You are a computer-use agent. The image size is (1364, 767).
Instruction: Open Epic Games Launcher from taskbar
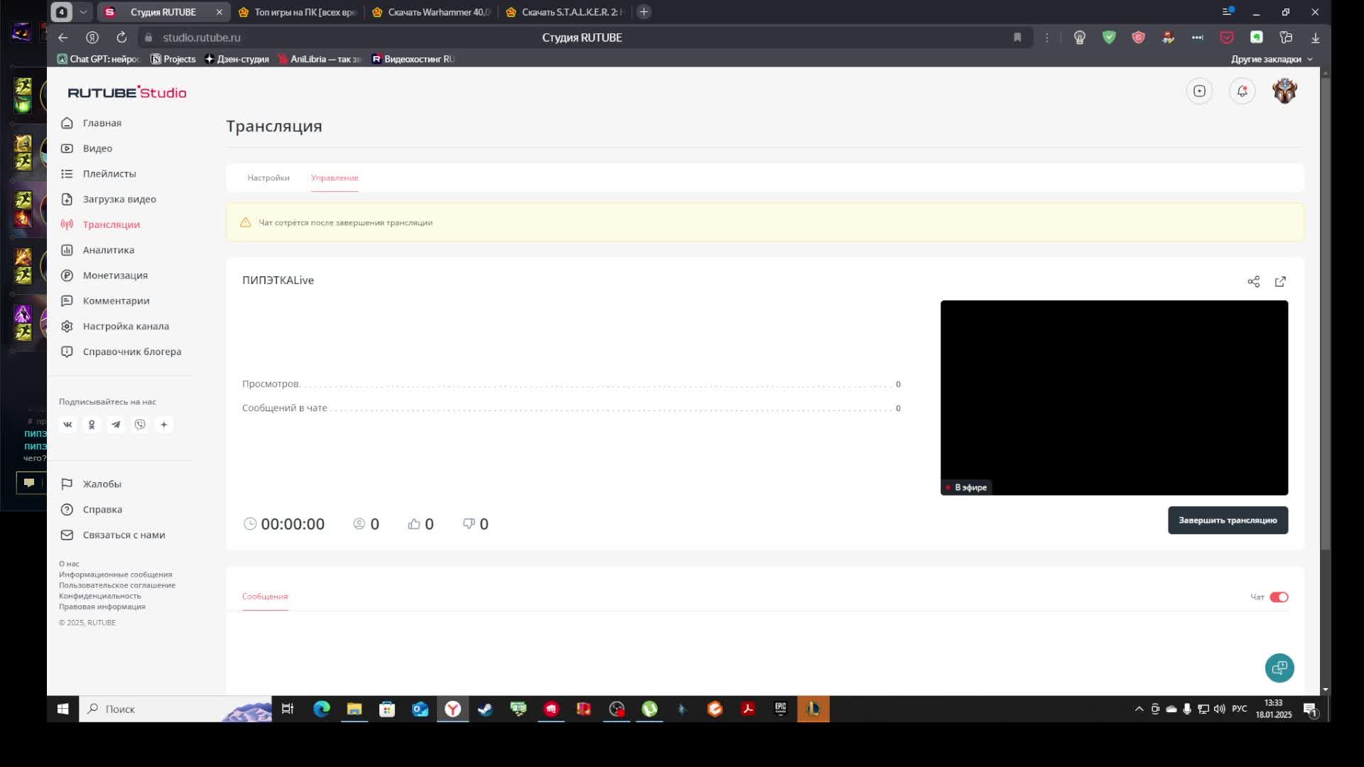[780, 709]
